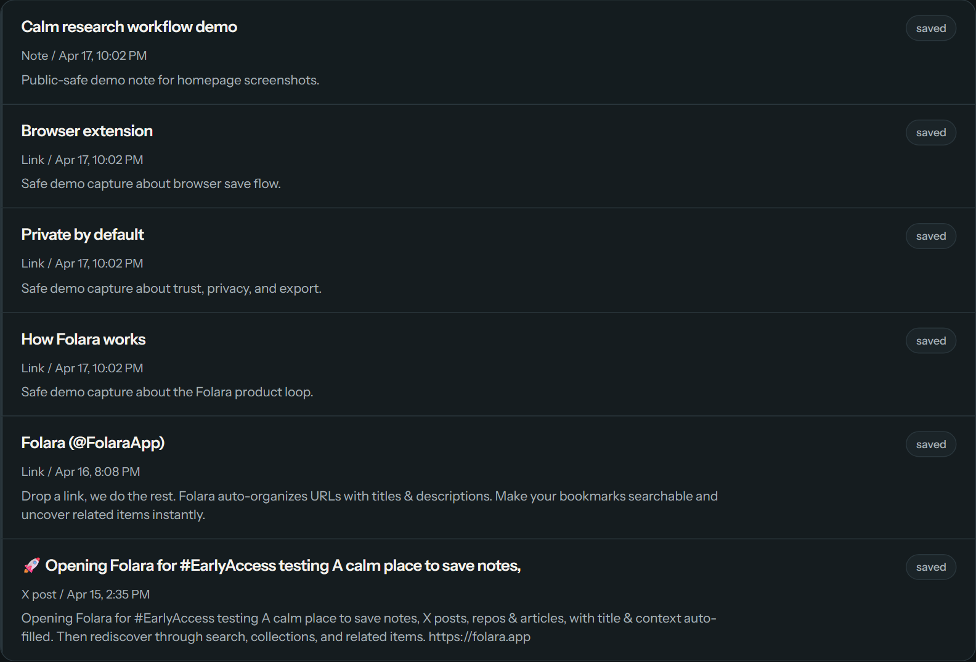Open the How Folara works link item

pos(83,338)
